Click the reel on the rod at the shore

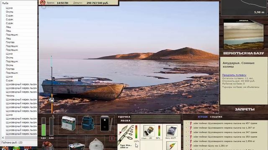pyautogui.click(x=52, y=100)
